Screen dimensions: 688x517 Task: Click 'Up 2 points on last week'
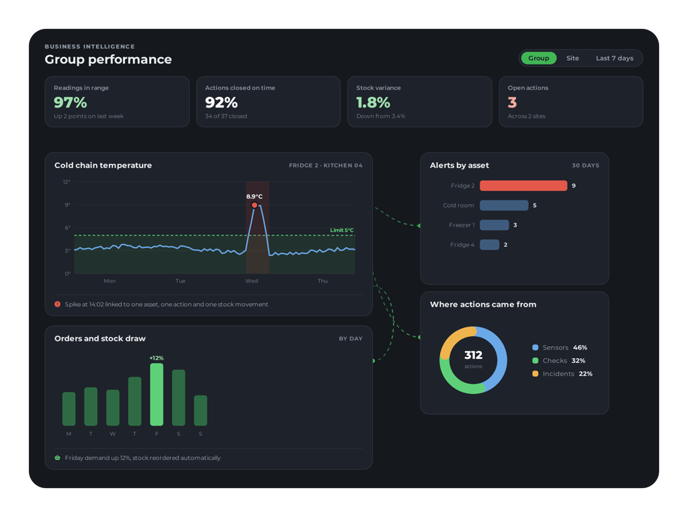89,116
